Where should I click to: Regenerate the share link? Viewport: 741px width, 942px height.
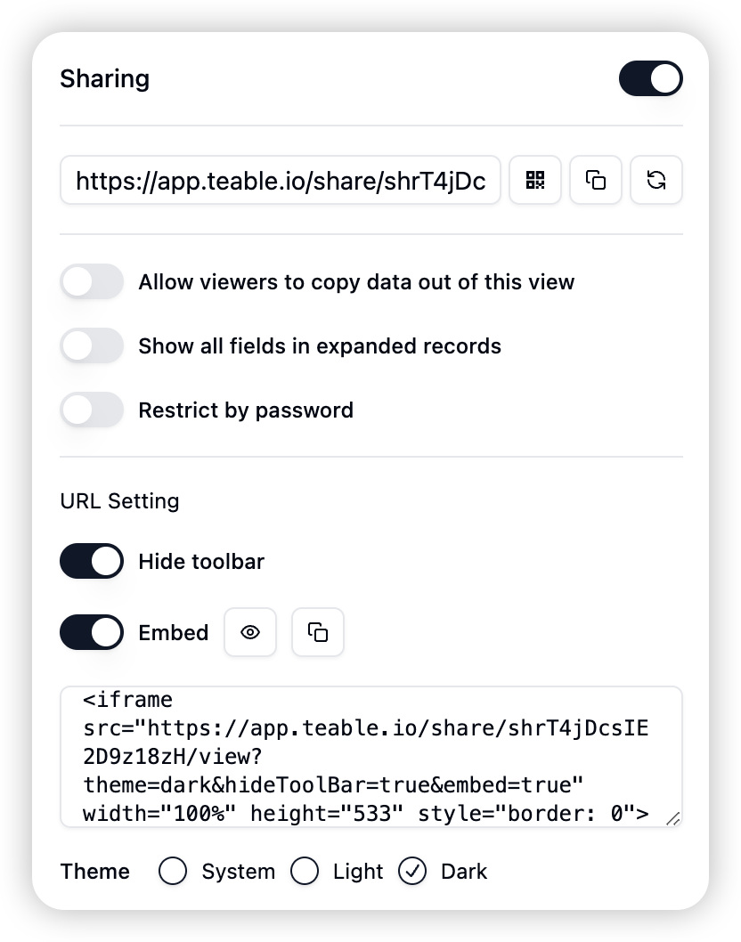click(656, 180)
